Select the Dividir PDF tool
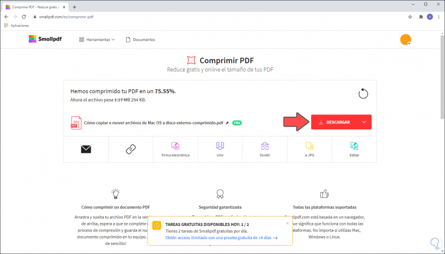445x254 pixels. pos(265,149)
